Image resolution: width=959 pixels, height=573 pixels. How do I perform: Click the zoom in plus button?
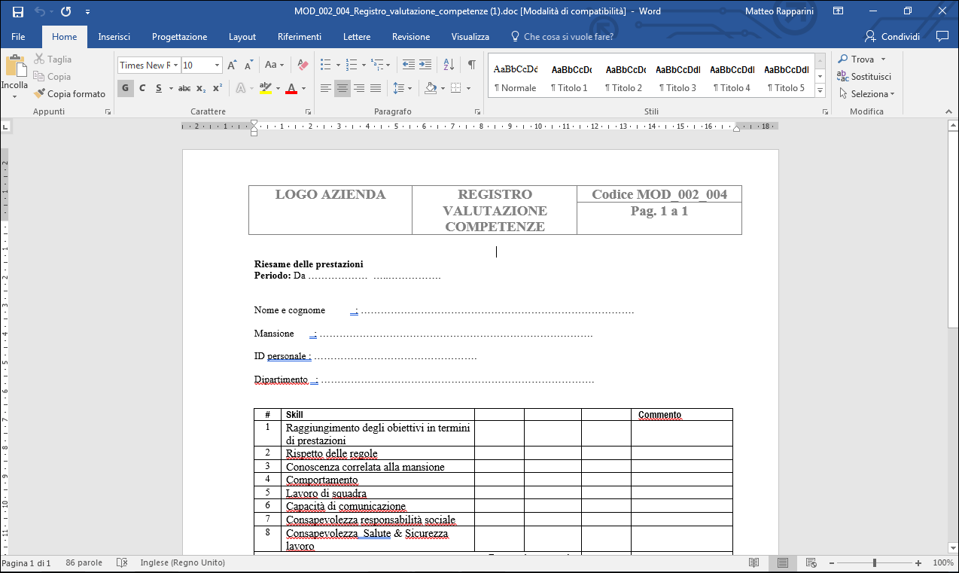(x=918, y=563)
